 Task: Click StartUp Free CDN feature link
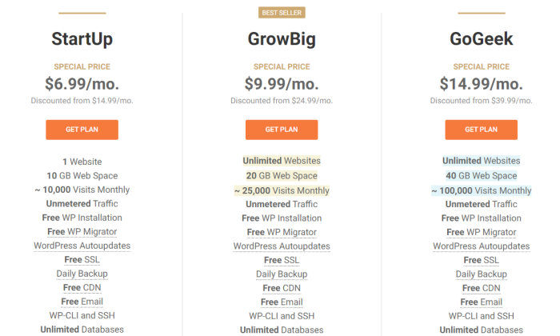[x=82, y=287]
